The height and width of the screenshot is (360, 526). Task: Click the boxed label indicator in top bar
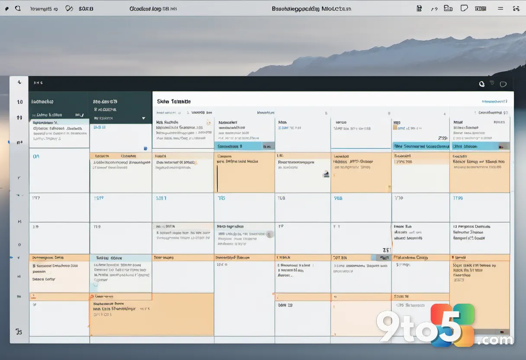[480, 9]
